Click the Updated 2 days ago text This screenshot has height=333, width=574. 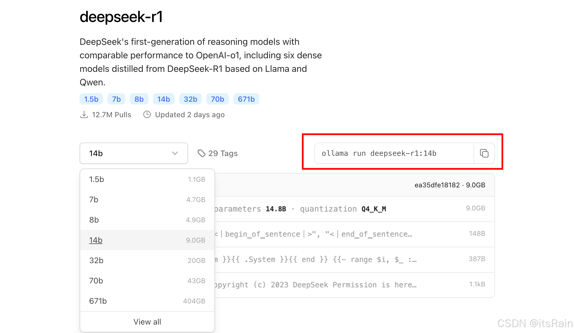point(190,115)
